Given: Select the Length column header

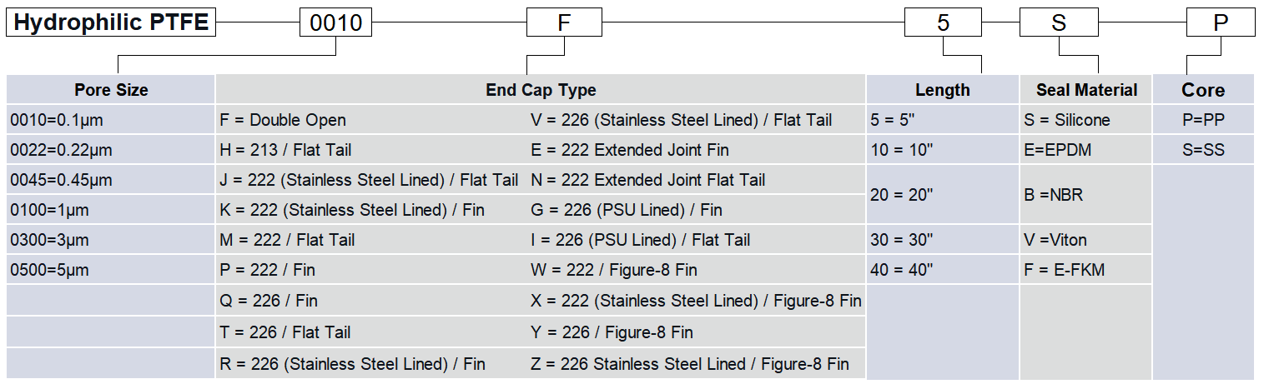Looking at the screenshot, I should tap(943, 90).
